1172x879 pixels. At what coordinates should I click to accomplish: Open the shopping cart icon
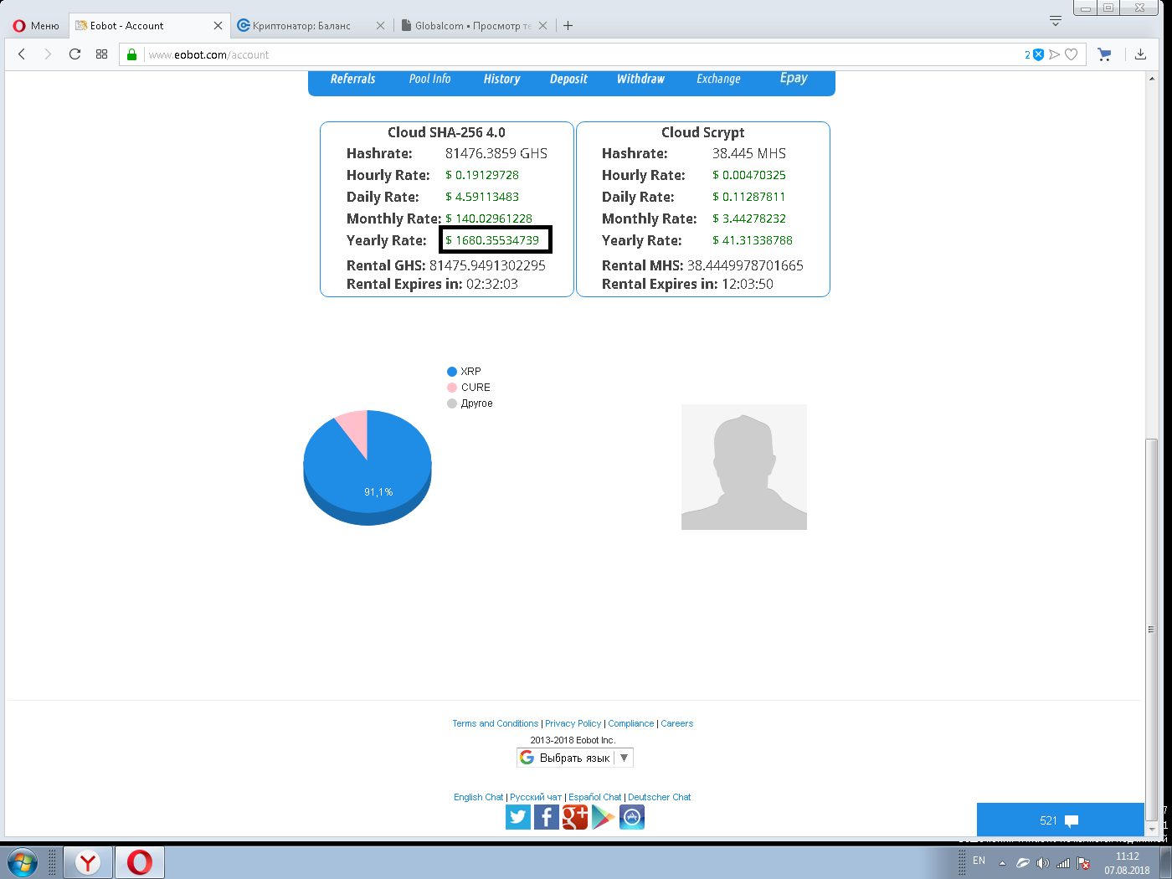[1104, 54]
